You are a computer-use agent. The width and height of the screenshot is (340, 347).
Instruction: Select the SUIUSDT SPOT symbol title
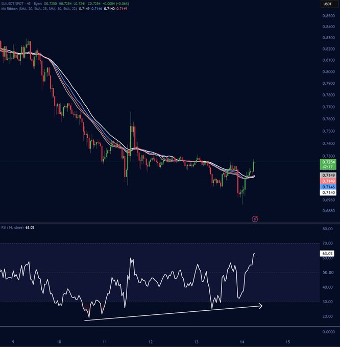click(x=12, y=4)
